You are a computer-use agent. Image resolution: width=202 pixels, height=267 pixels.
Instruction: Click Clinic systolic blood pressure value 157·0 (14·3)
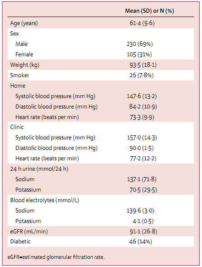pos(142,138)
